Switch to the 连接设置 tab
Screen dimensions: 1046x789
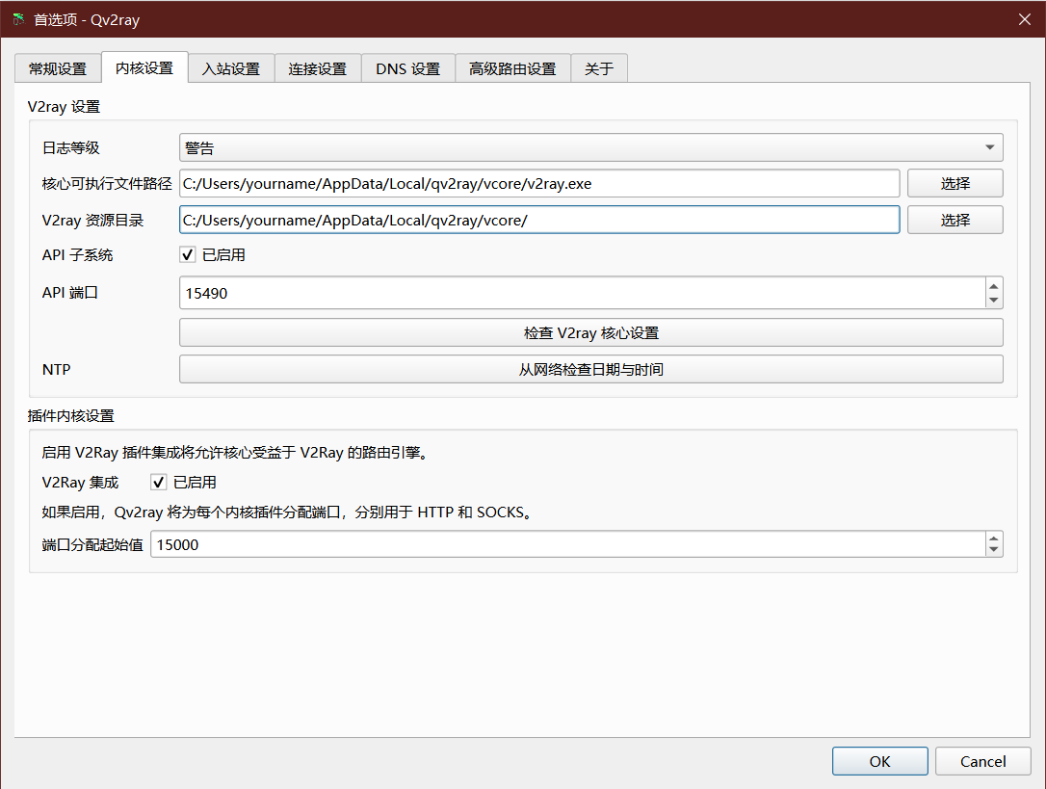318,67
